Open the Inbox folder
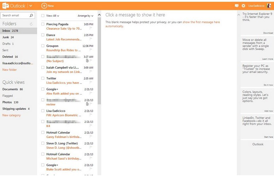The height and width of the screenshot is (177, 274). (x=18, y=30)
